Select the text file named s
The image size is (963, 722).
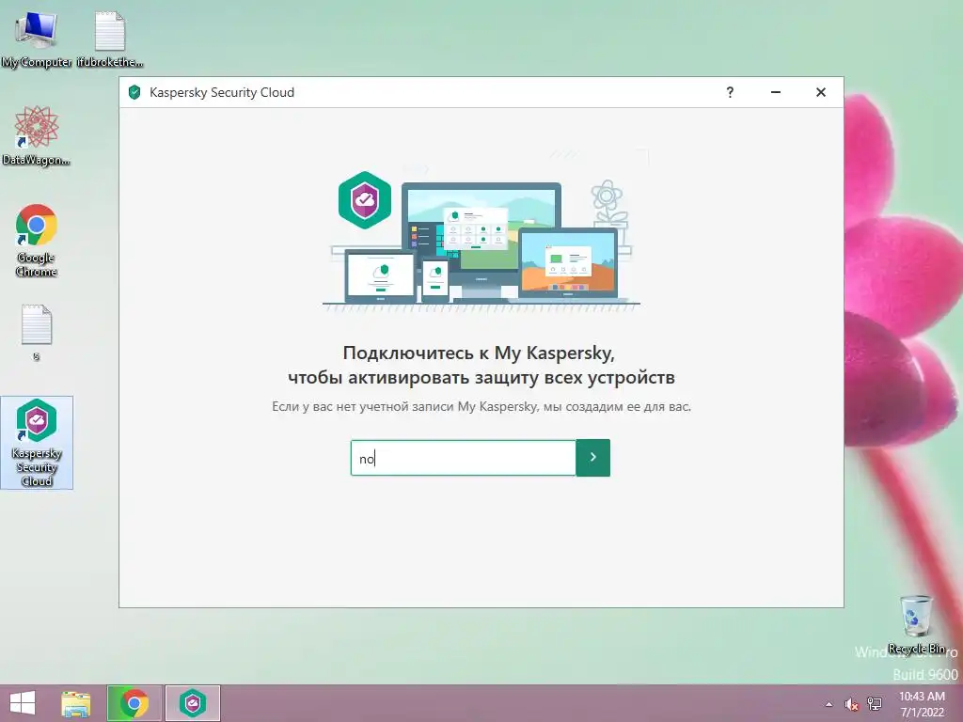37,332
